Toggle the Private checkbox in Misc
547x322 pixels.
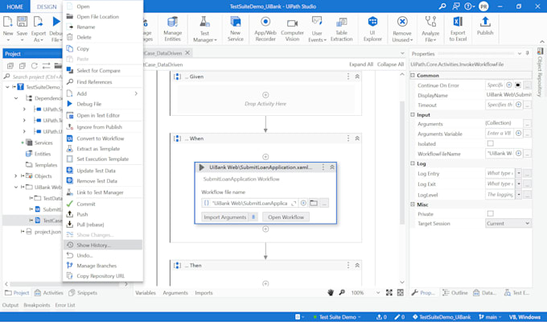pos(491,213)
